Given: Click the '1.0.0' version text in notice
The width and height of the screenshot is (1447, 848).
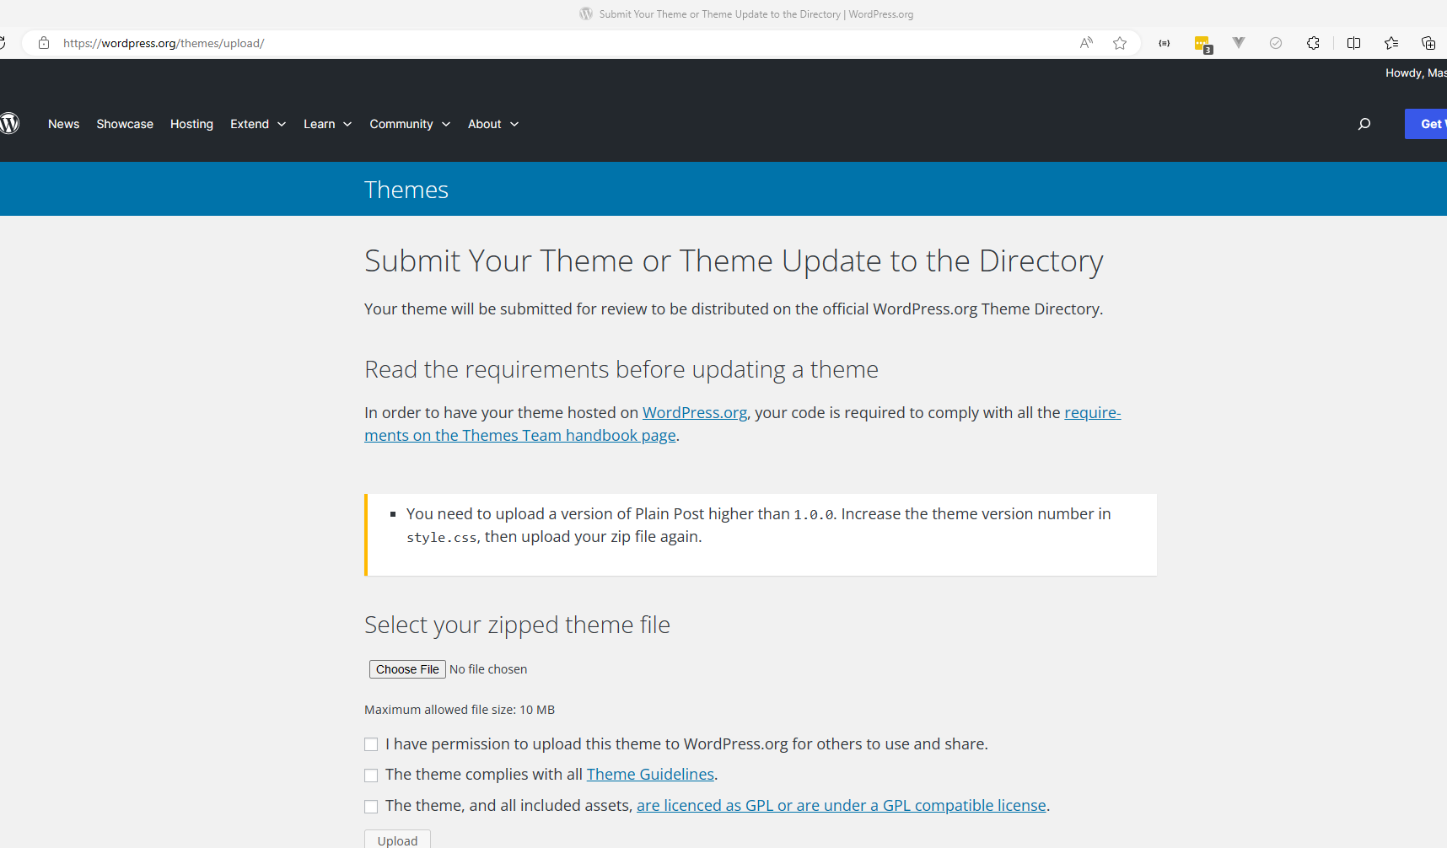Looking at the screenshot, I should click(x=814, y=514).
